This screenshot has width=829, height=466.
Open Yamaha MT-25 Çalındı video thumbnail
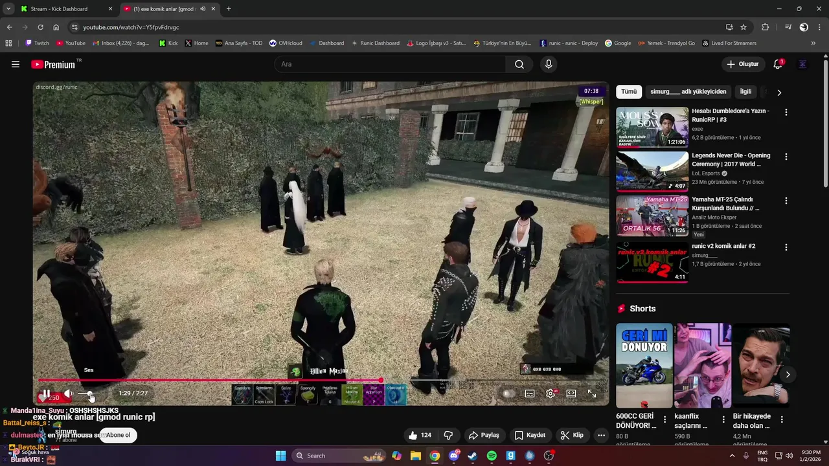(652, 216)
